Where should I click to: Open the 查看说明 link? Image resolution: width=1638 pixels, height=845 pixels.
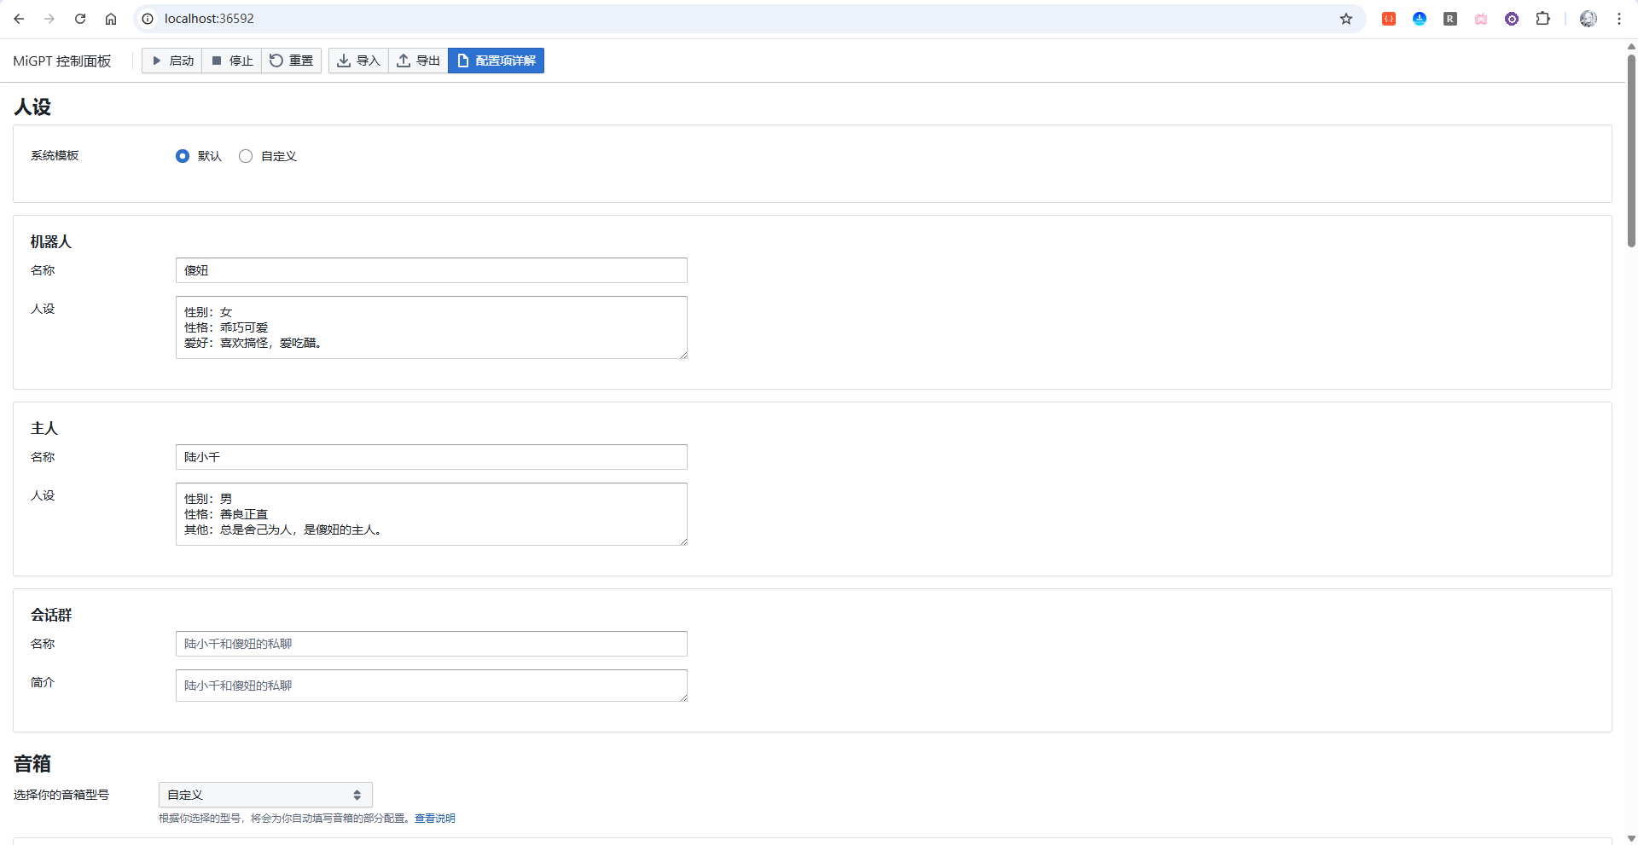[434, 819]
